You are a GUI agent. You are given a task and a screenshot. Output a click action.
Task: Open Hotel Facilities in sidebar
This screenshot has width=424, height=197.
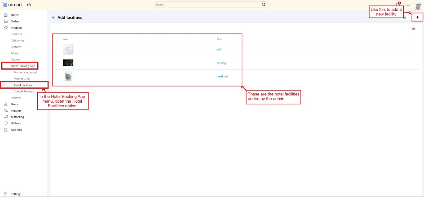point(23,85)
